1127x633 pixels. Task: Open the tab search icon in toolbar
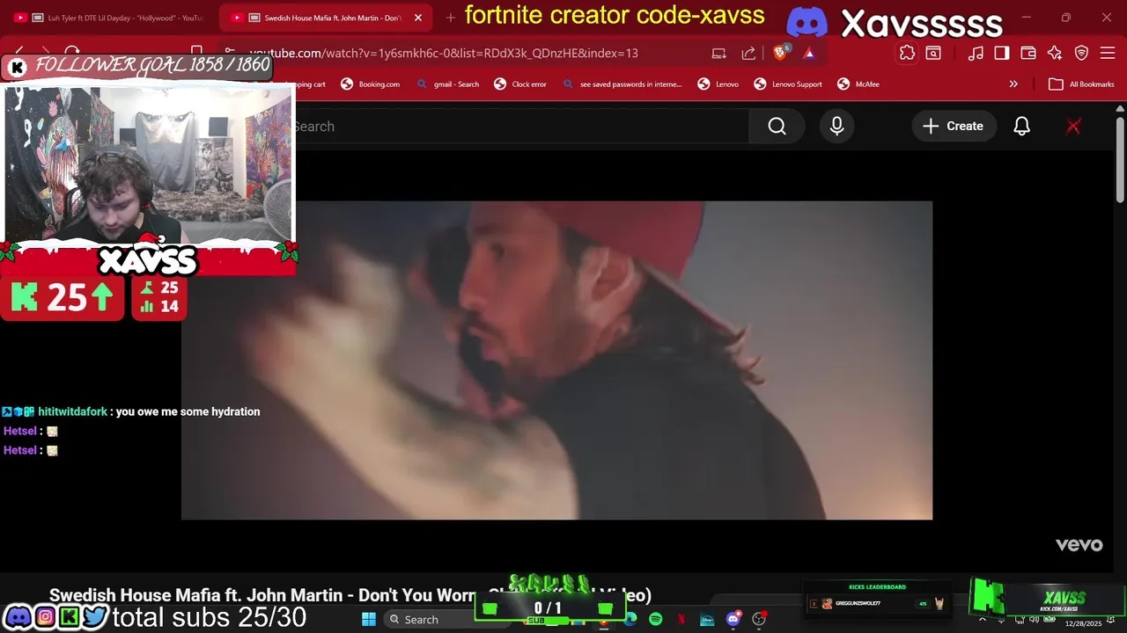click(933, 53)
